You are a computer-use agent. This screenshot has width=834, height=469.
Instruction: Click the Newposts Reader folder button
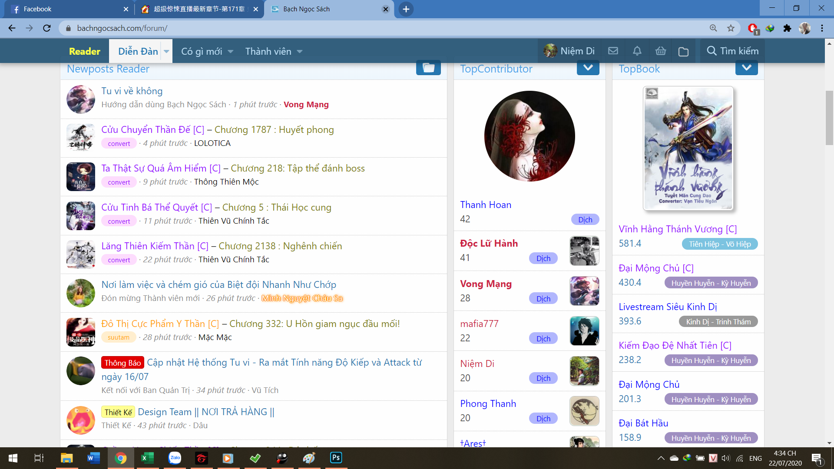pyautogui.click(x=428, y=68)
